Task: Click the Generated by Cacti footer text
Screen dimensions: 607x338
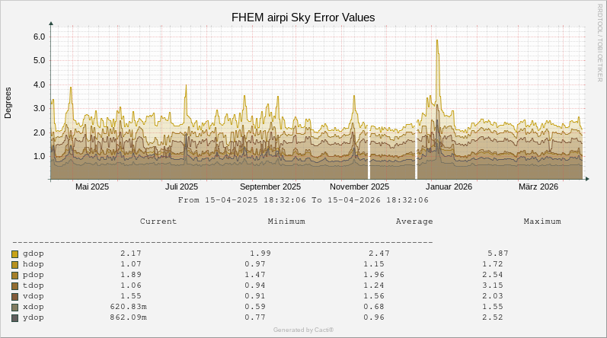Action: point(303,330)
